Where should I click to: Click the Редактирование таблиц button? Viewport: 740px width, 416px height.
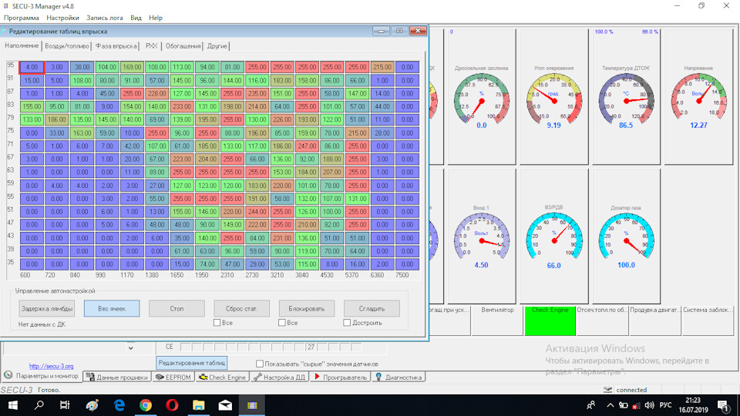192,363
